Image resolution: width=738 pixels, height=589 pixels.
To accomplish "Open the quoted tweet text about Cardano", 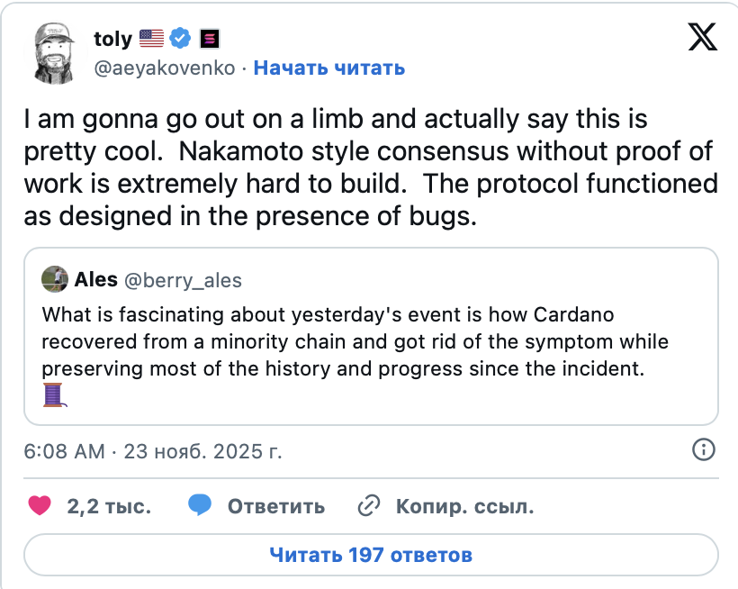I will 355,342.
